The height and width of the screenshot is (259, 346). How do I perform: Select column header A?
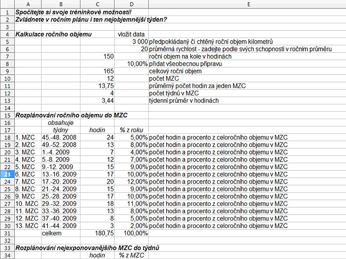click(x=28, y=4)
